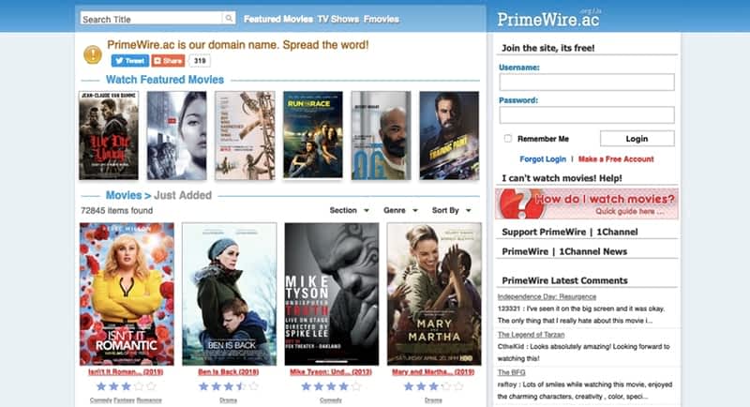This screenshot has width=750, height=407.
Task: Click the Tweet button with bird icon
Action: (130, 61)
